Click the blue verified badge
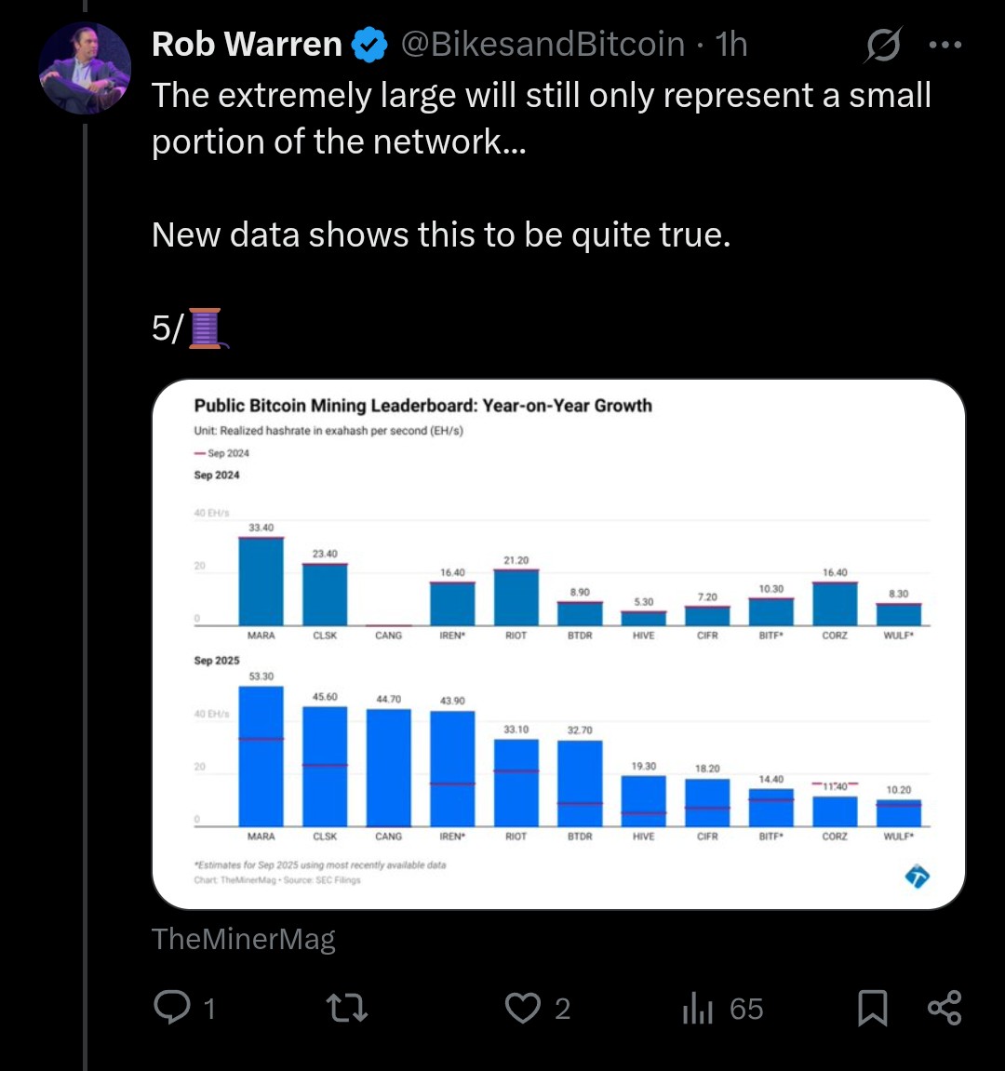This screenshot has height=1071, width=1005. pos(370,45)
